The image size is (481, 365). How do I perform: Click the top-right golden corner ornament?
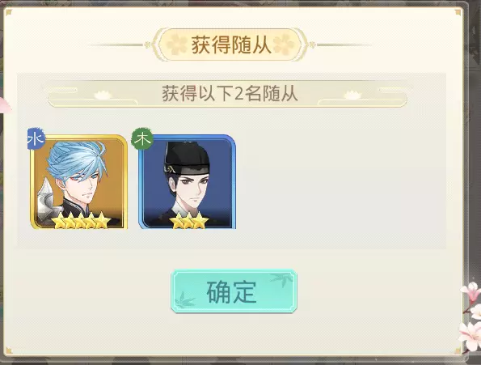coord(458,12)
